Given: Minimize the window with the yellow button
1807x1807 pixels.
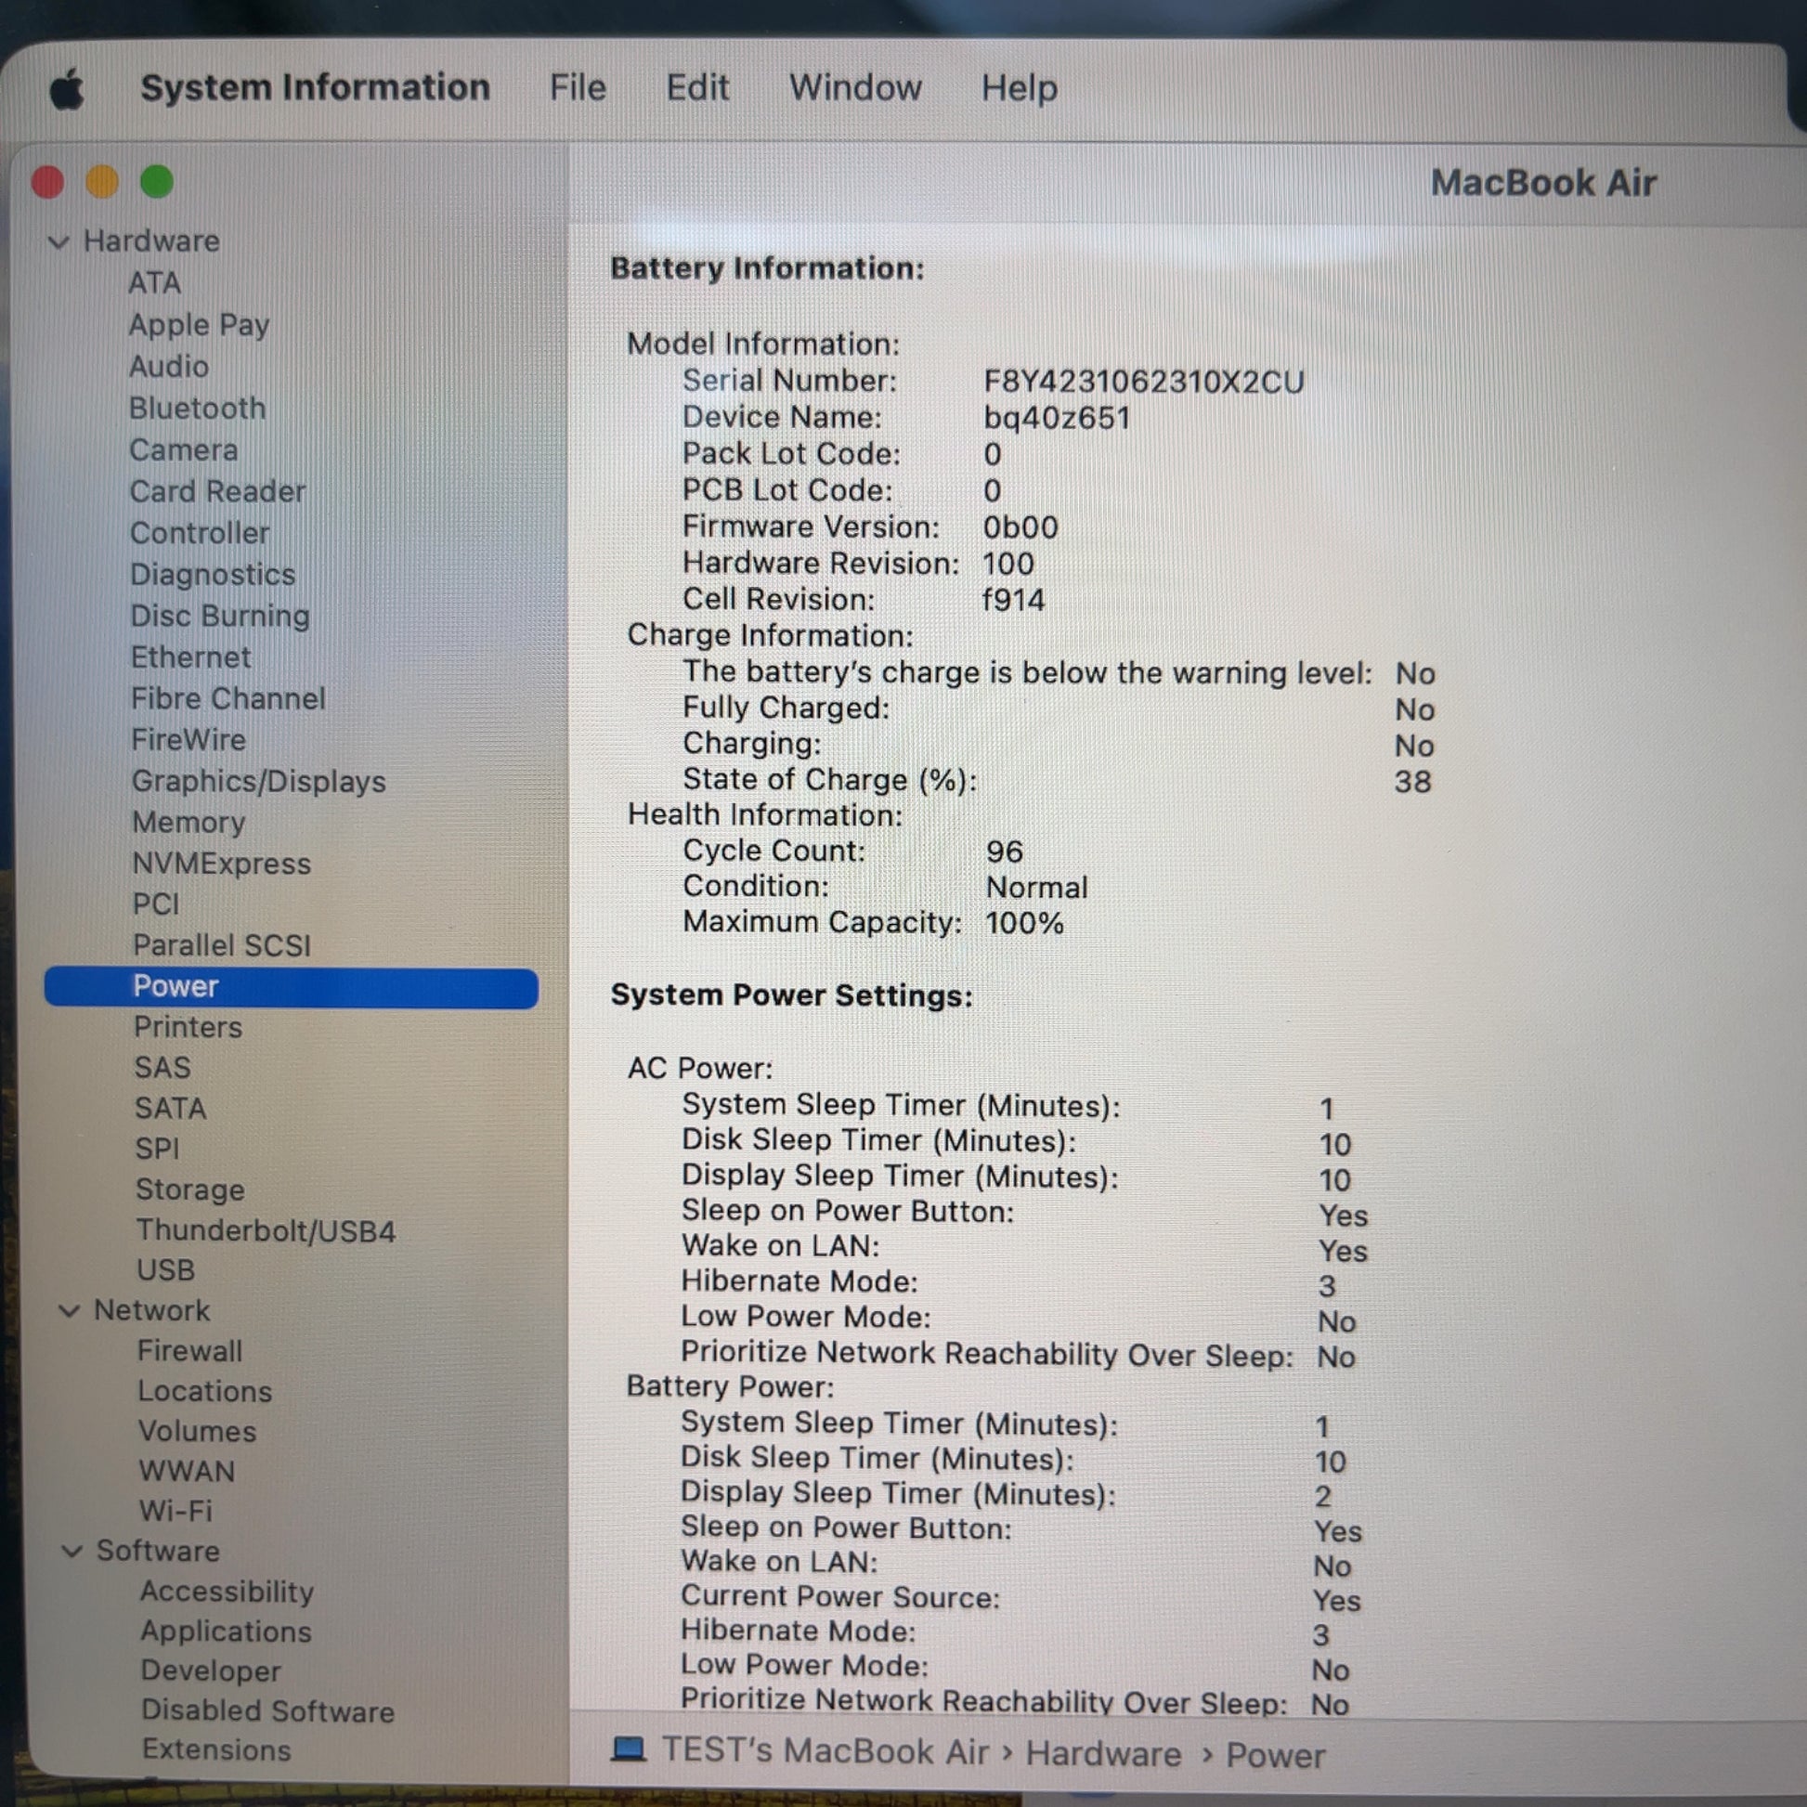Looking at the screenshot, I should [x=102, y=181].
